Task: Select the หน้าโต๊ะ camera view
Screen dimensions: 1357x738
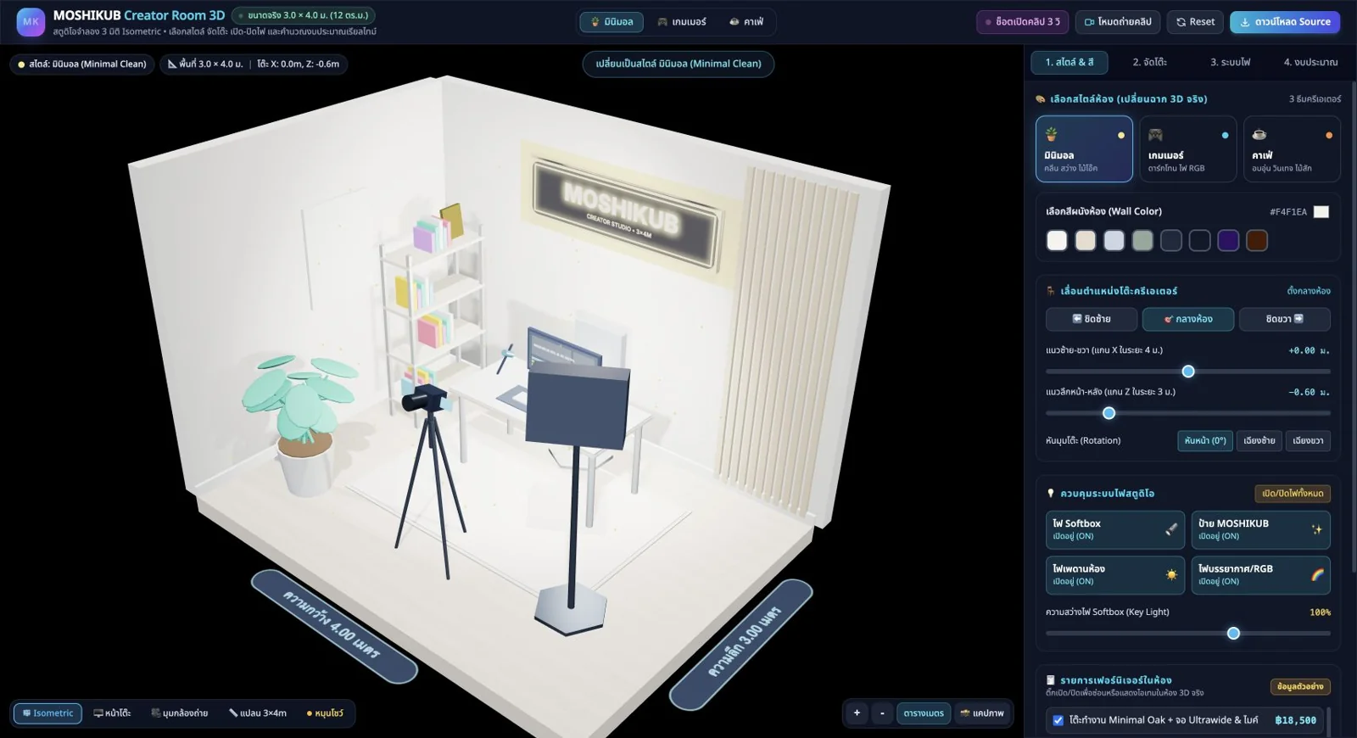Action: tap(112, 713)
